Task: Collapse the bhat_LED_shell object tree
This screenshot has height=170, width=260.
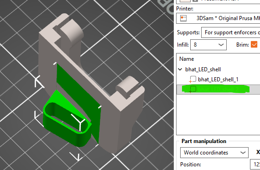Action: click(180, 69)
